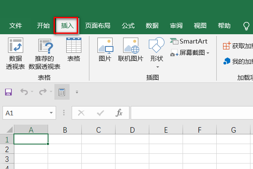Viewport: 253px width, 169px height.
Task: Select column D header
Action: 132,130
